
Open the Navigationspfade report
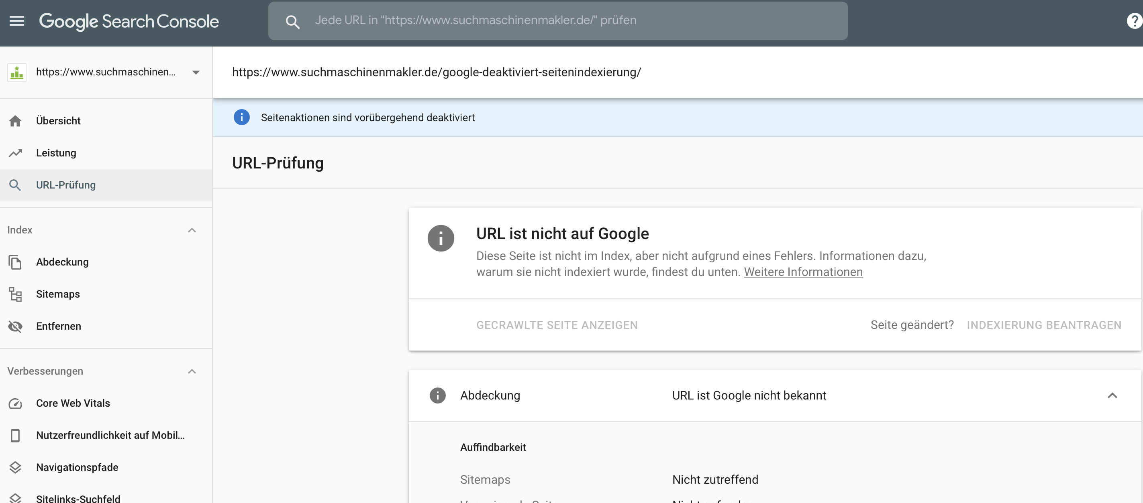pos(106,468)
